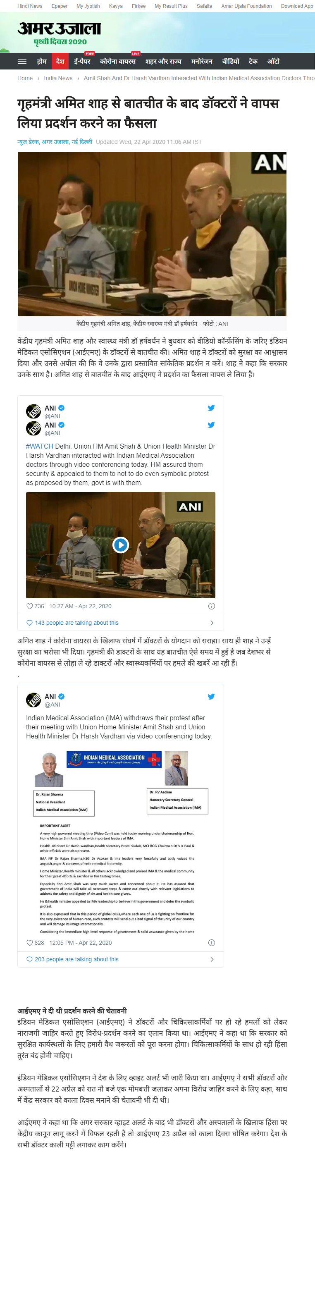
Task: Open info icon on IMA withdrawal tweet
Action: [212, 943]
